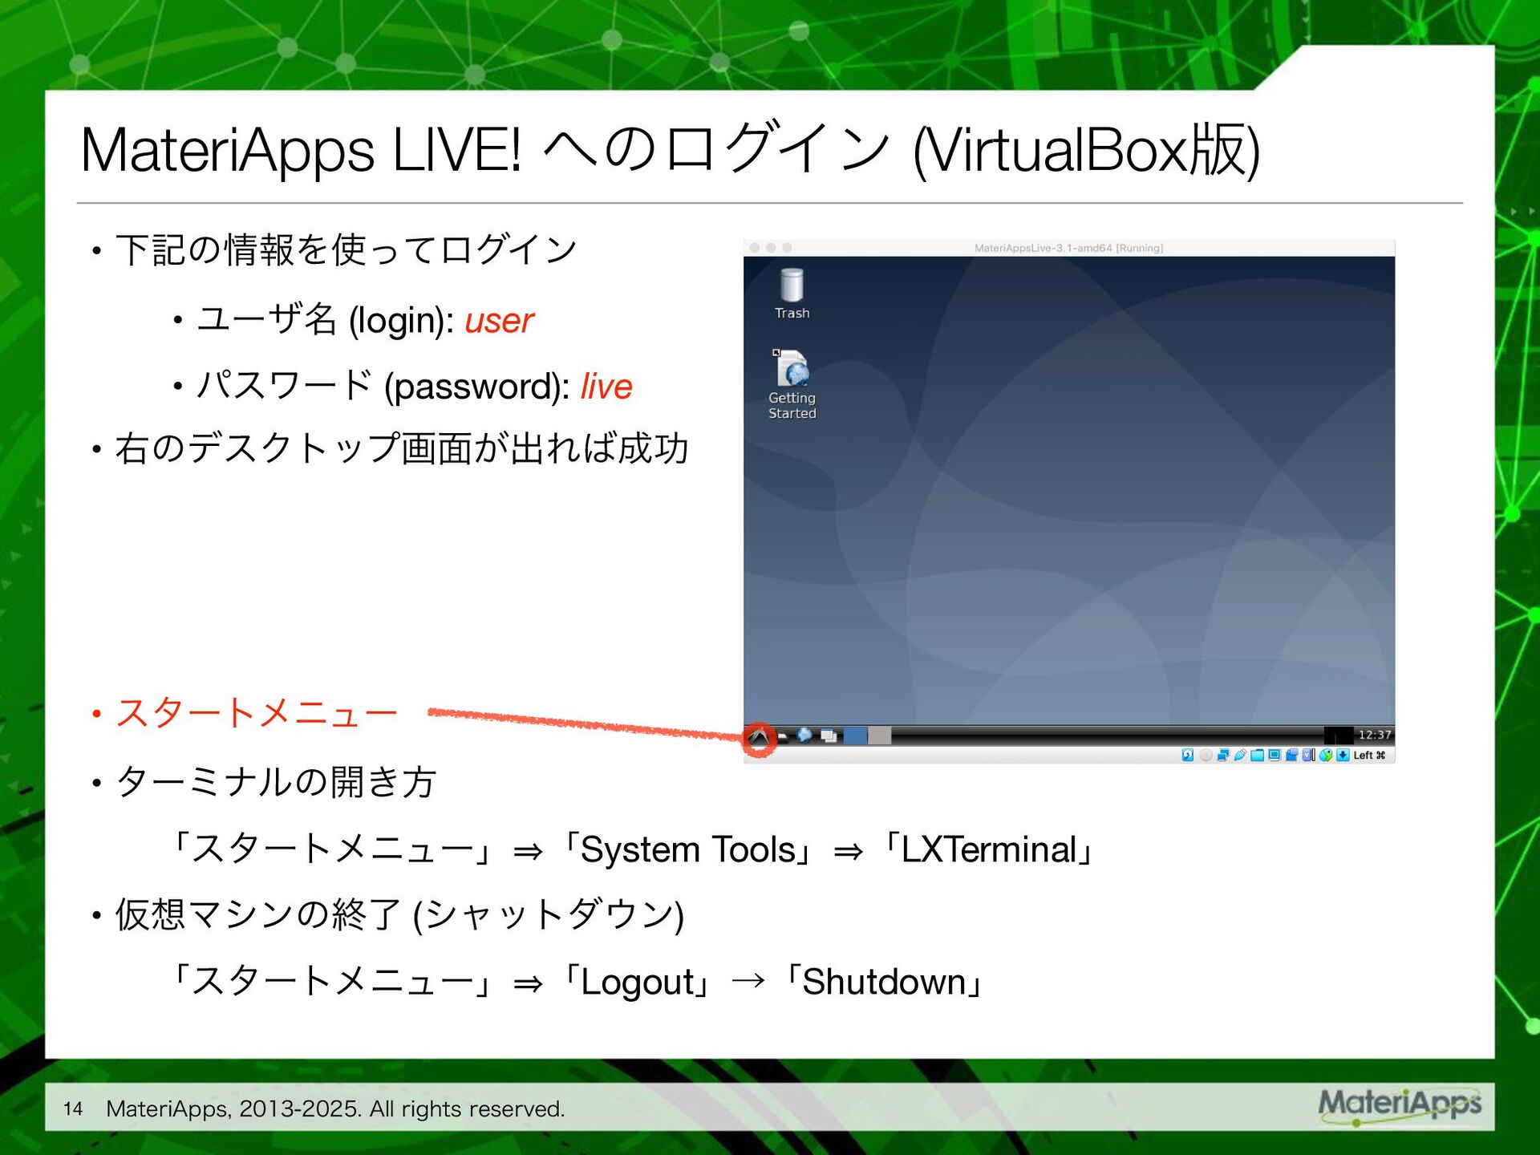Open the LXDE start menu icon
The height and width of the screenshot is (1155, 1540).
(x=759, y=737)
